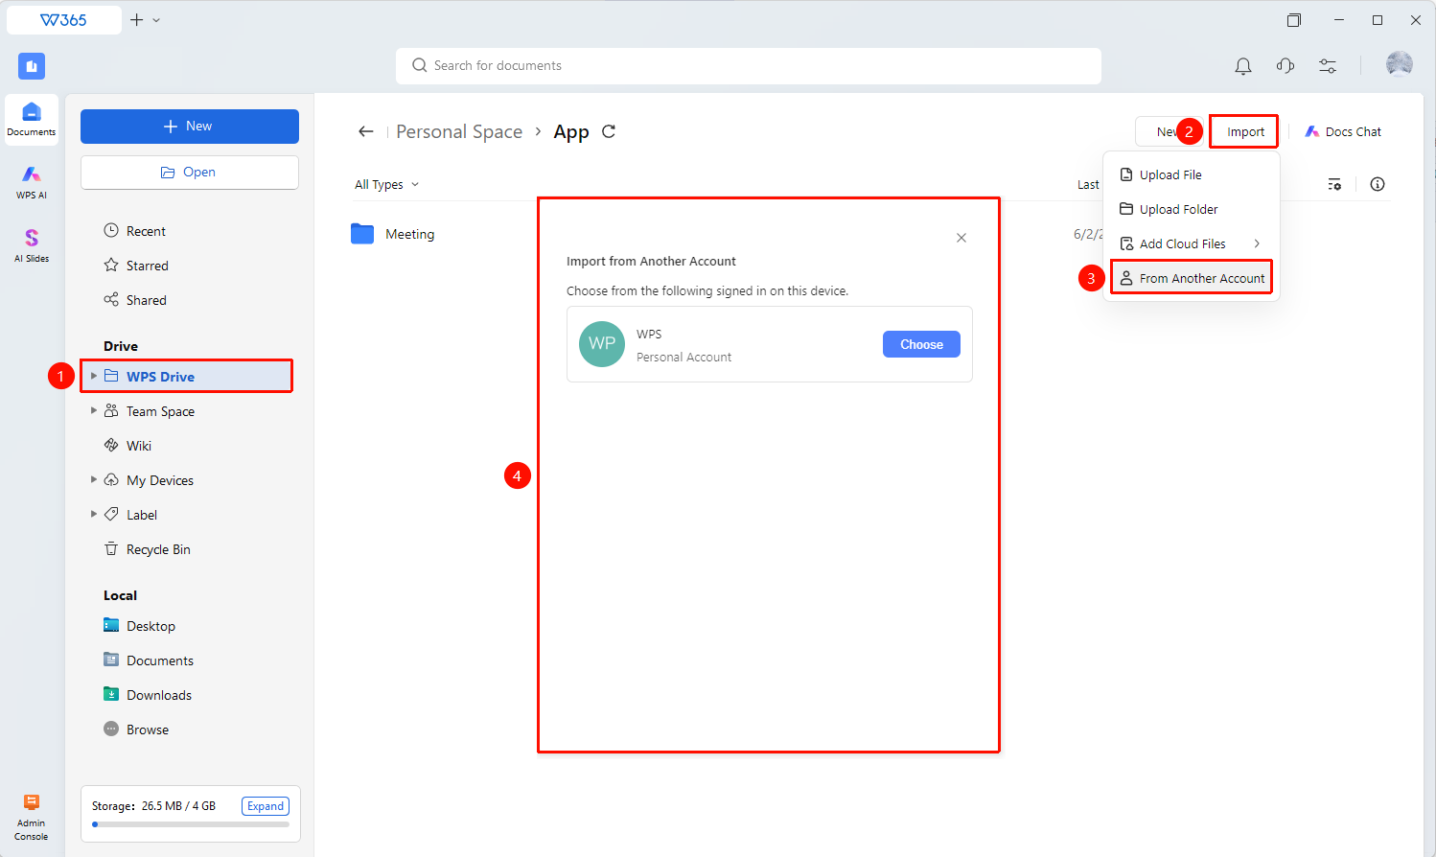Click the blue New button
Screen dimensions: 1436x857
coord(190,127)
